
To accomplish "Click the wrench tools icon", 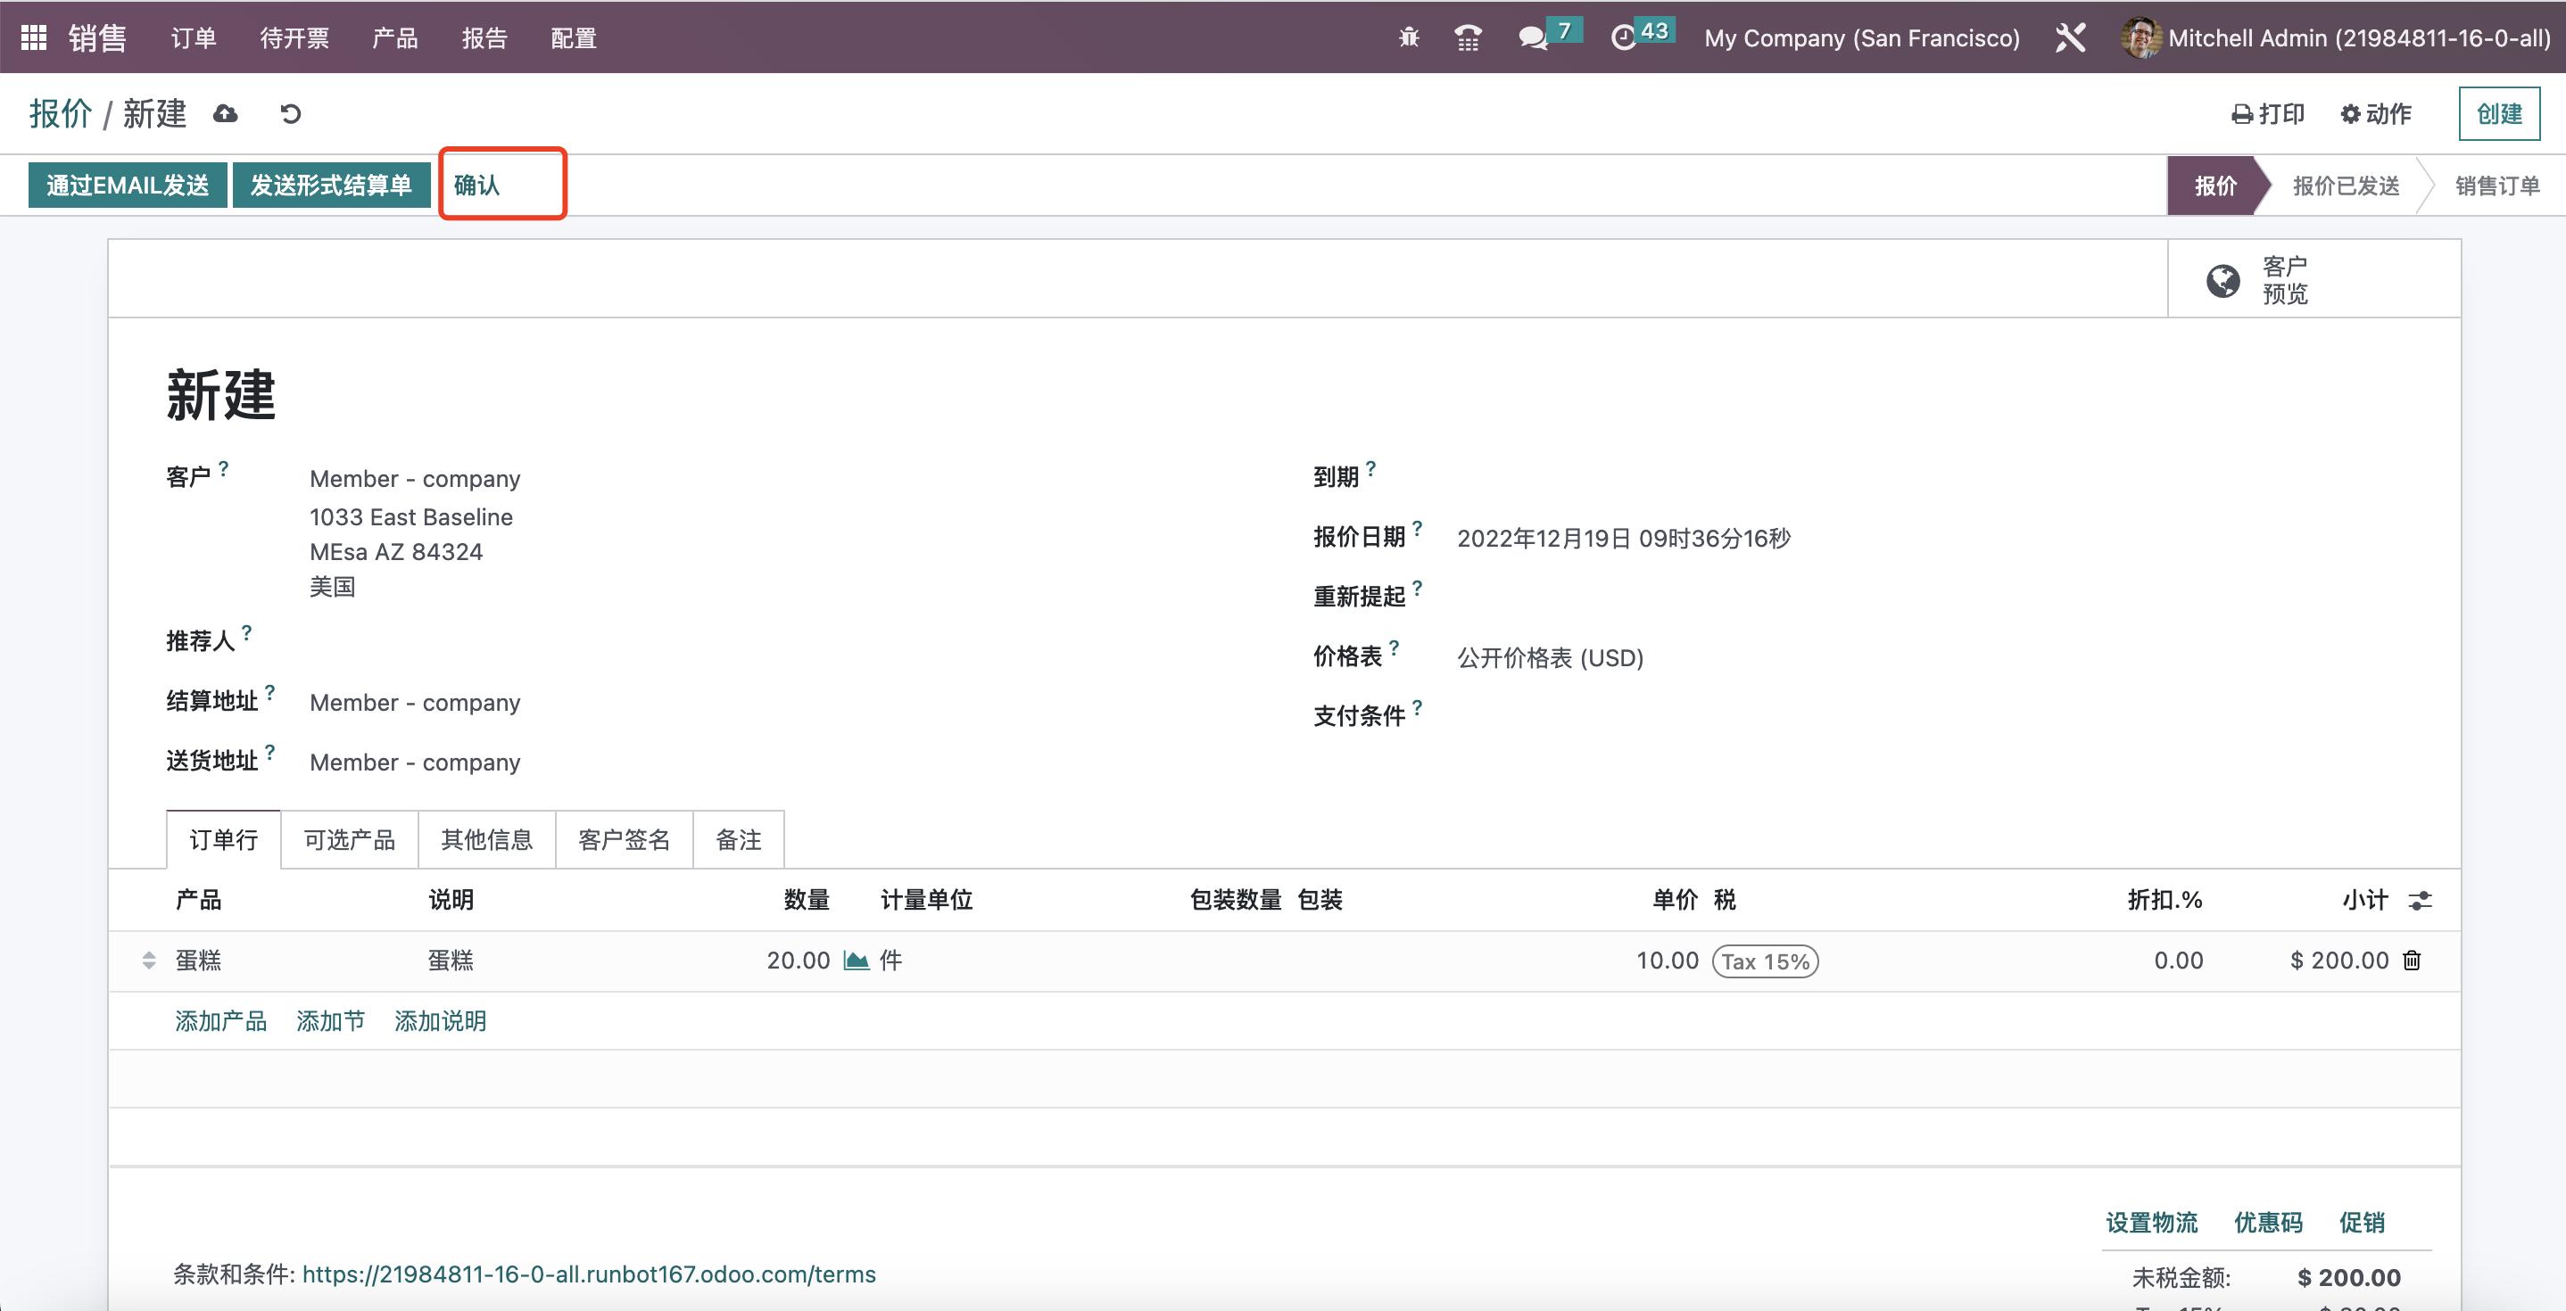I will pos(2070,37).
